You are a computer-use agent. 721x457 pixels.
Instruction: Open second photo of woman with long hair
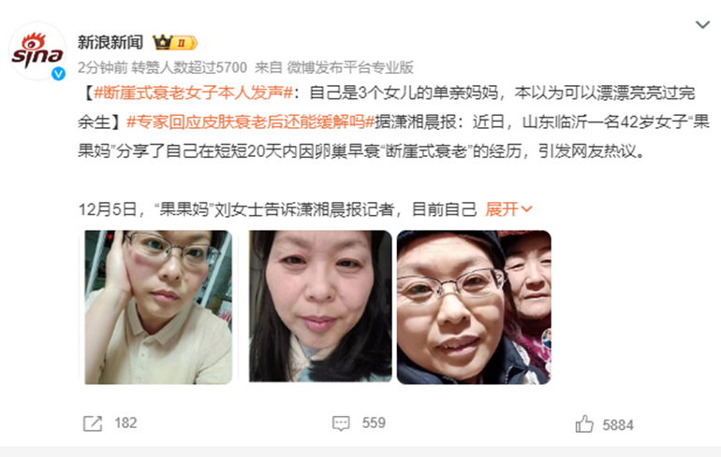pos(320,306)
